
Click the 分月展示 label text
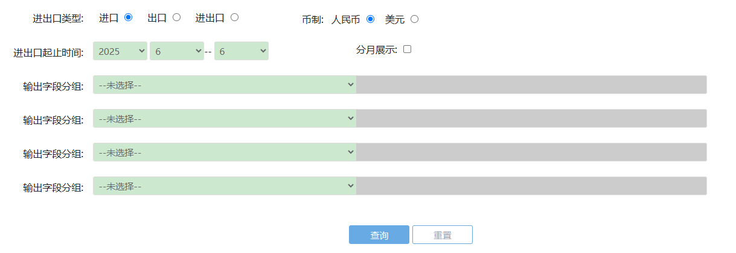376,50
